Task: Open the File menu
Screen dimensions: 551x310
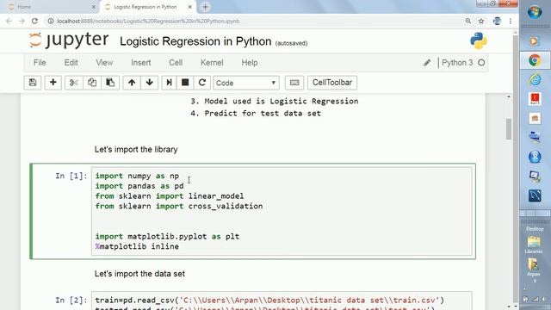Action: click(40, 63)
